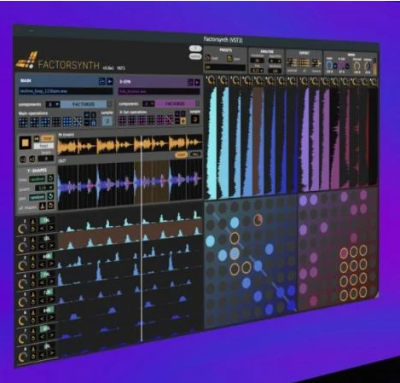Select first Main operations grid icon
Image resolution: width=400 pixels, height=383 pixels.
[23, 122]
